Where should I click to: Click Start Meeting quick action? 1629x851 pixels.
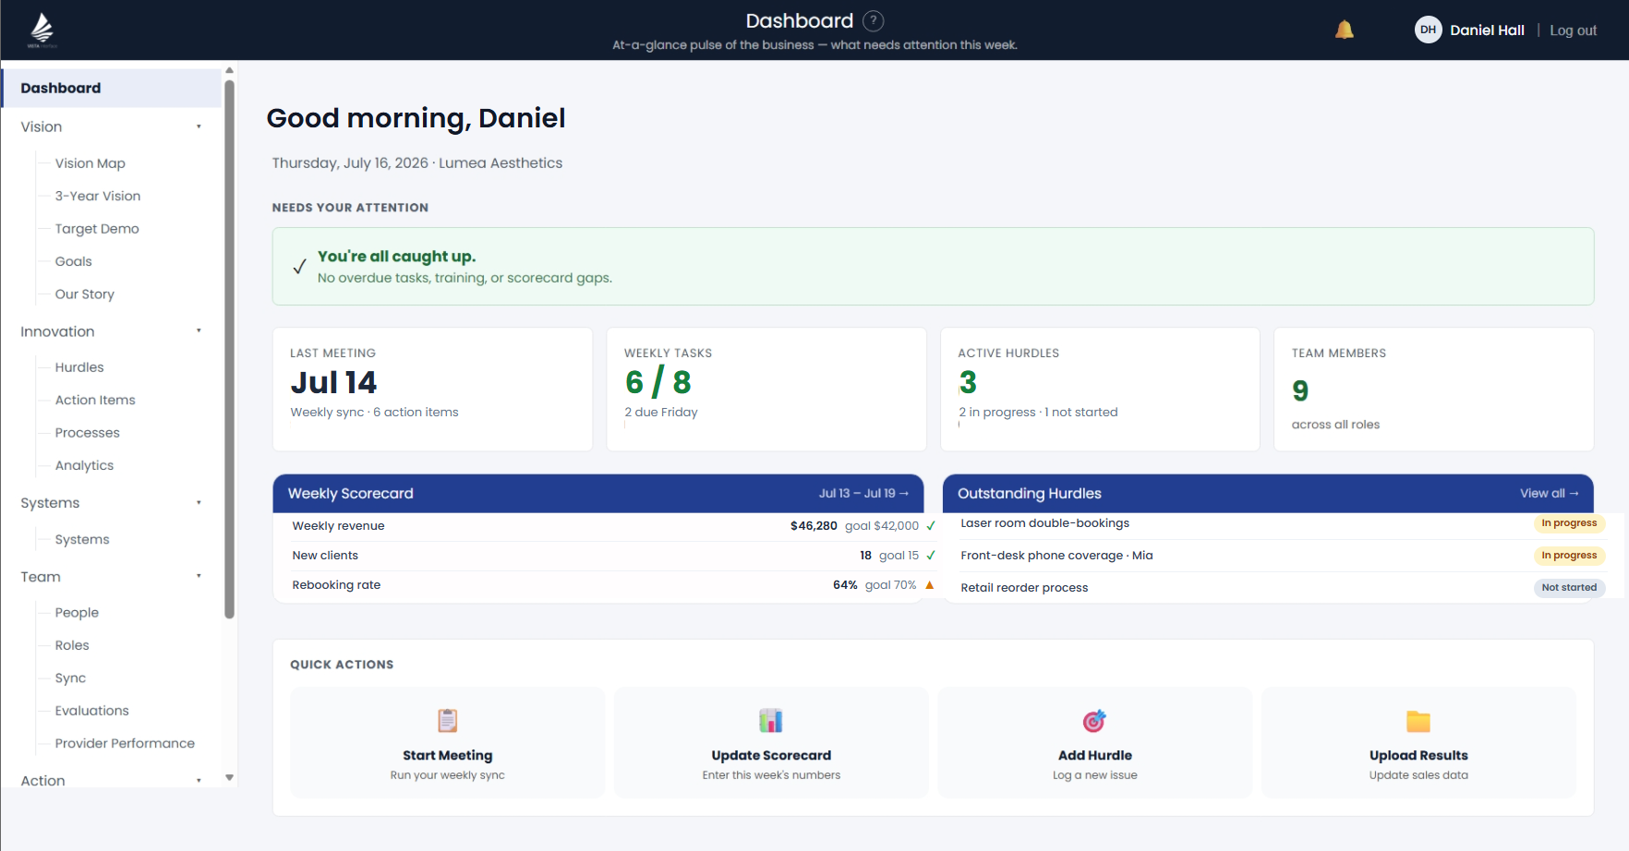448,742
